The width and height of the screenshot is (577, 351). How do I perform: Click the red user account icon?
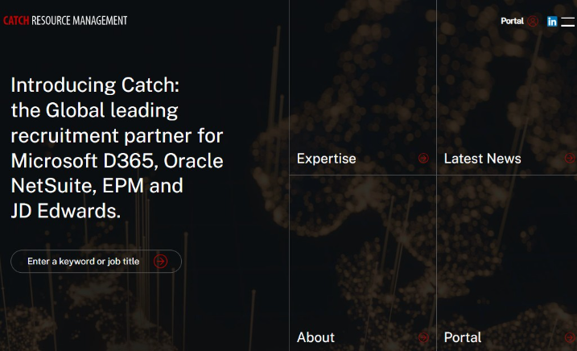[x=533, y=21]
